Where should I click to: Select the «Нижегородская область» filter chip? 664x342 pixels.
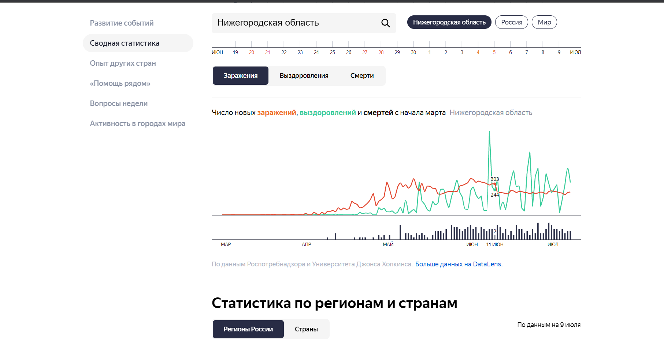tap(449, 22)
